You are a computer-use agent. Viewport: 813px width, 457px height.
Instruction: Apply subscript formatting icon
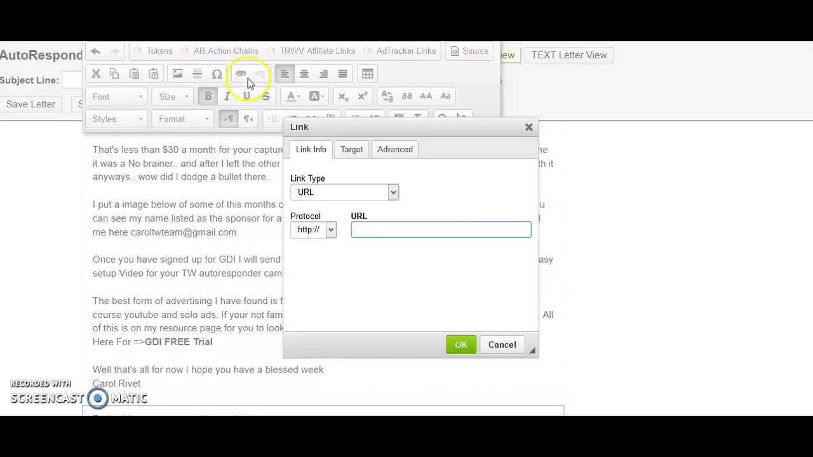[x=344, y=96]
